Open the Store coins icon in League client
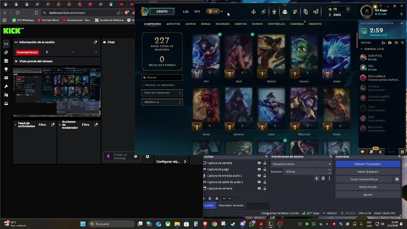 [316, 12]
